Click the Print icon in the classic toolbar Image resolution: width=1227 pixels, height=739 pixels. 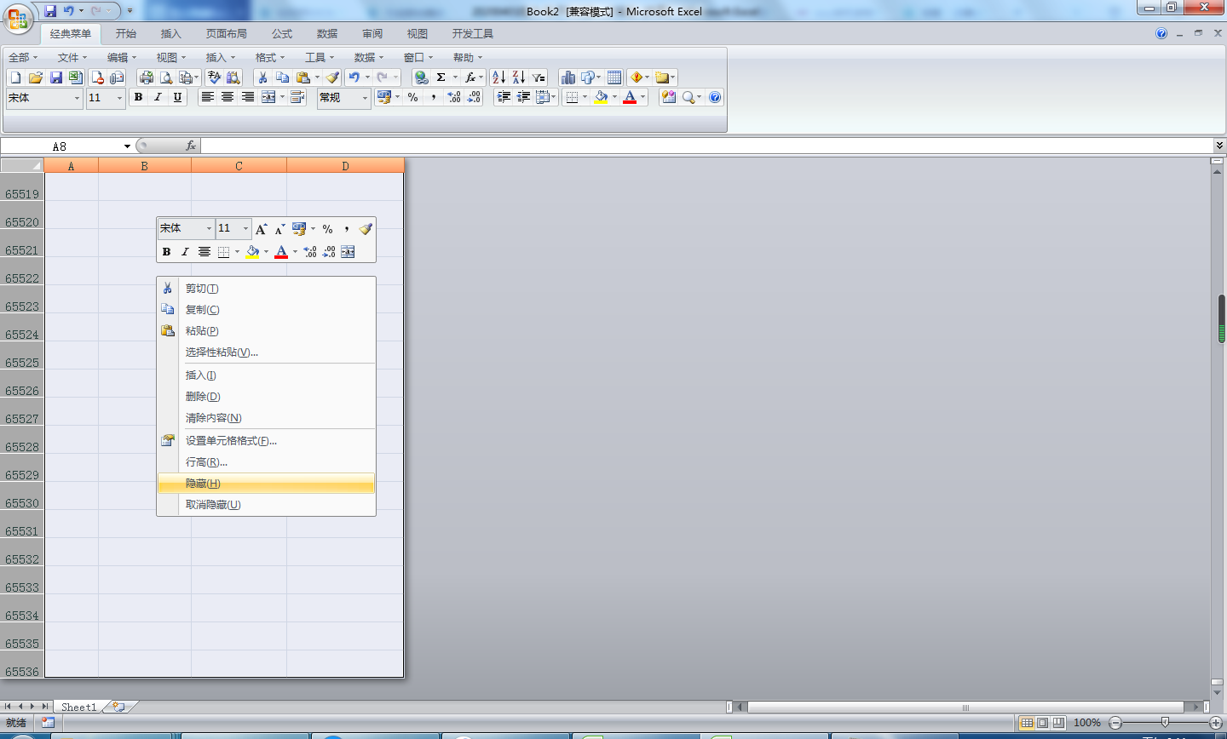(147, 77)
